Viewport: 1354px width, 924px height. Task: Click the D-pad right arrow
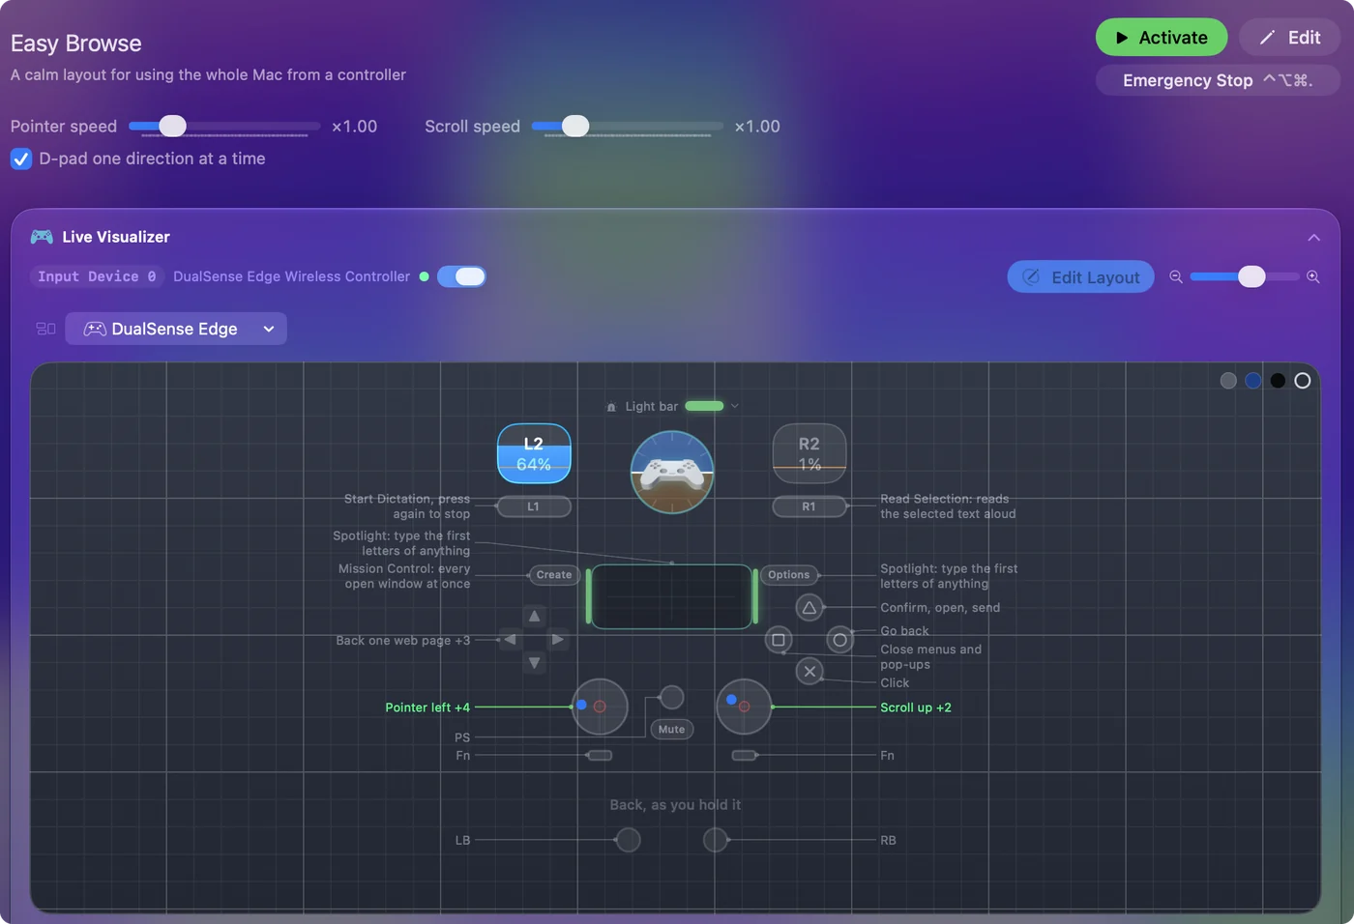[558, 640]
